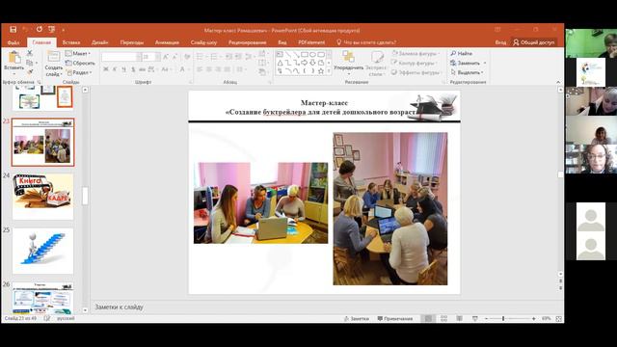617x347 pixels.
Task: Click the spell check icon in status bar
Action: (x=47, y=318)
